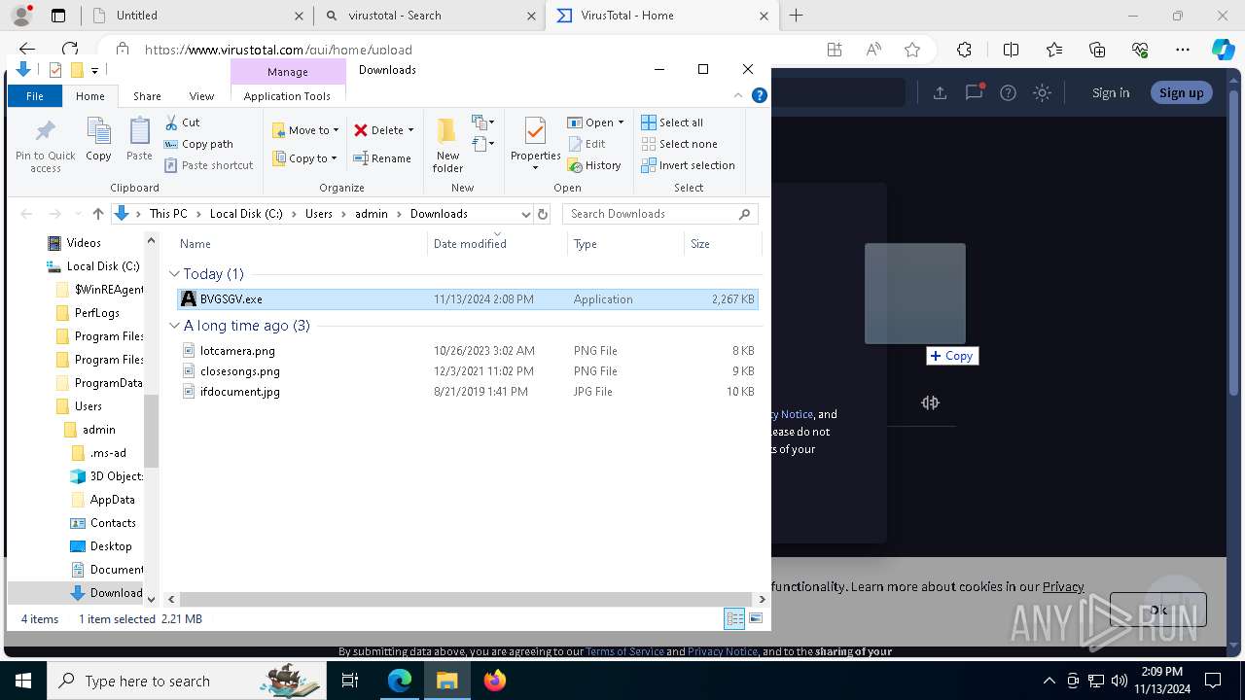
Task: Open Microsoft Edge from the taskbar
Action: click(x=400, y=682)
